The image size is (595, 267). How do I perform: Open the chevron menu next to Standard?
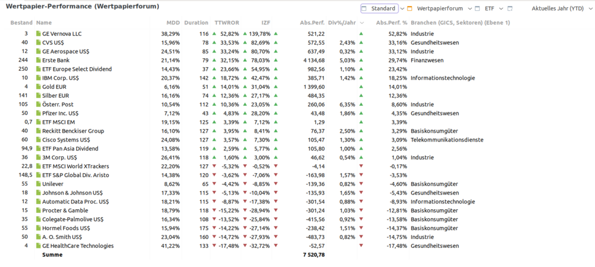pos(403,8)
